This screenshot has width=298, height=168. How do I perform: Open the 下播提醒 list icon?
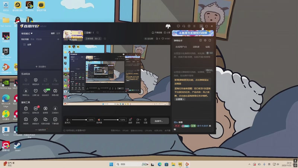pyautogui.click(x=55, y=119)
